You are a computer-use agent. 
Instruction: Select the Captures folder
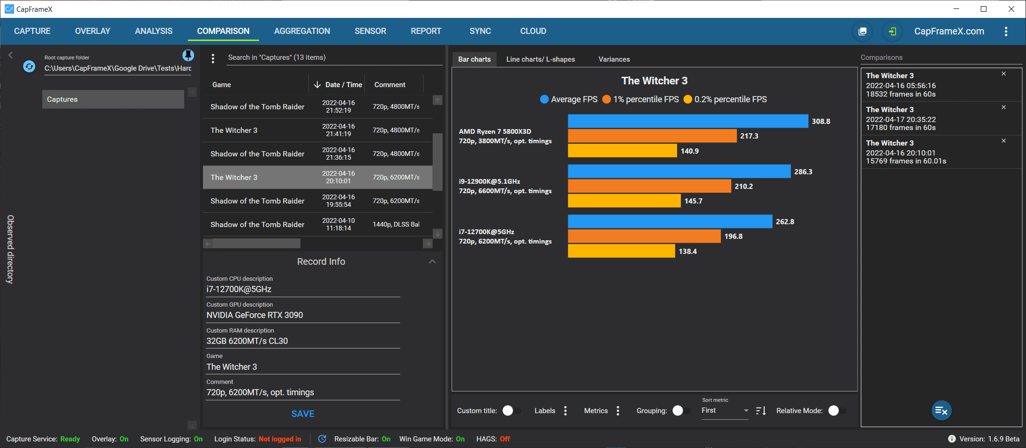click(113, 99)
